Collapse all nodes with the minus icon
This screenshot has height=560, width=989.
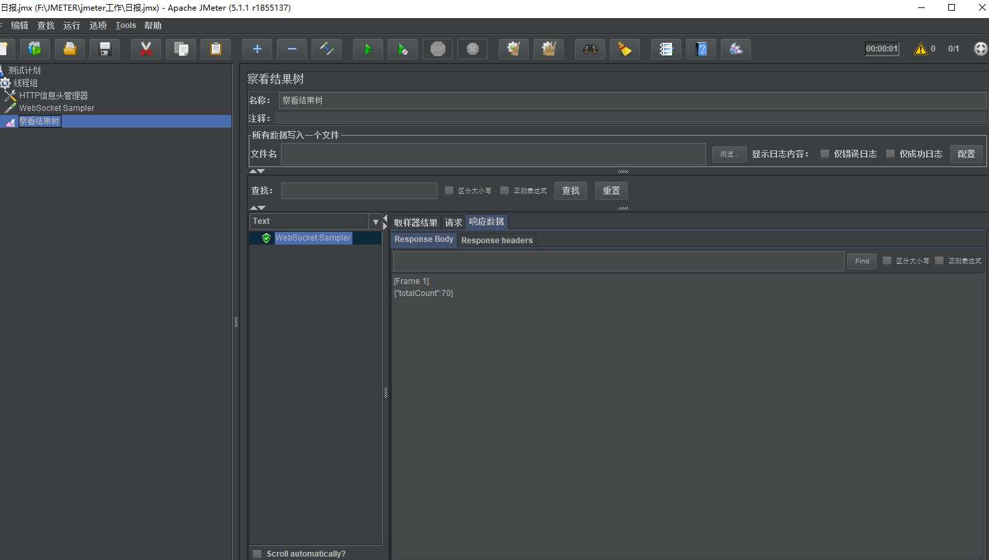coord(292,49)
